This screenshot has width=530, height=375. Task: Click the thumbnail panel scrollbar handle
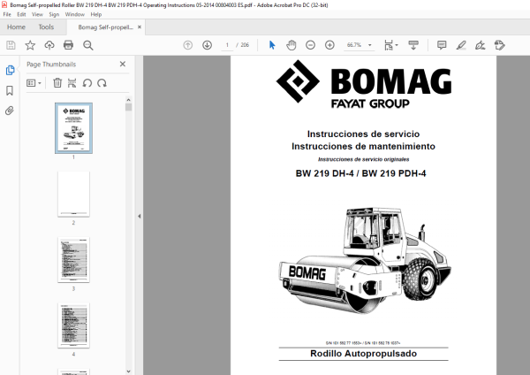[x=128, y=107]
